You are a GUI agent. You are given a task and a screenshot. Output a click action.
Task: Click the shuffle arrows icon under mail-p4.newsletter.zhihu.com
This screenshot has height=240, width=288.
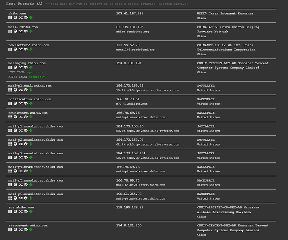click(20, 171)
